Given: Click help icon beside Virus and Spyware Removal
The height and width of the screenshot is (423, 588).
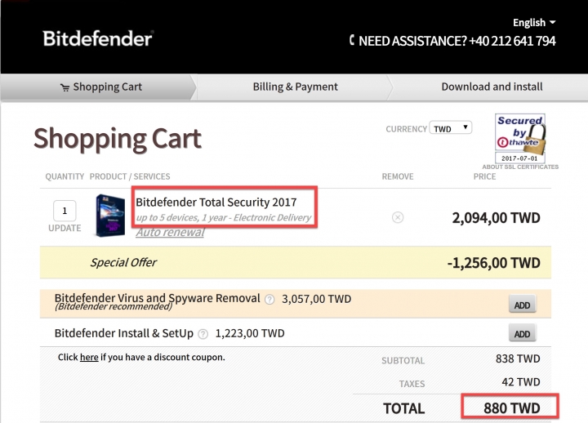Looking at the screenshot, I should click(269, 299).
